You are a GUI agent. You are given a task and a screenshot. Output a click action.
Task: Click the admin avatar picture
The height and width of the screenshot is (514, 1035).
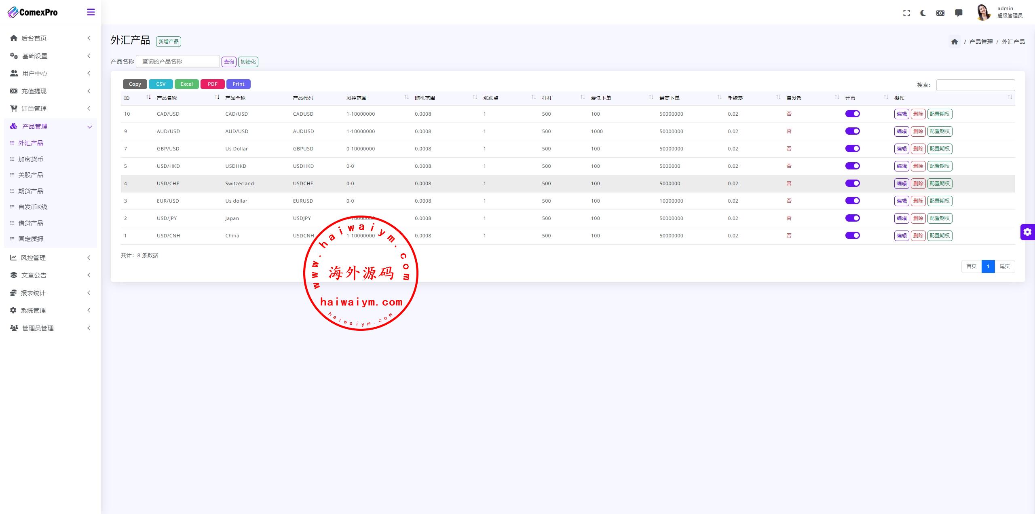click(x=983, y=13)
